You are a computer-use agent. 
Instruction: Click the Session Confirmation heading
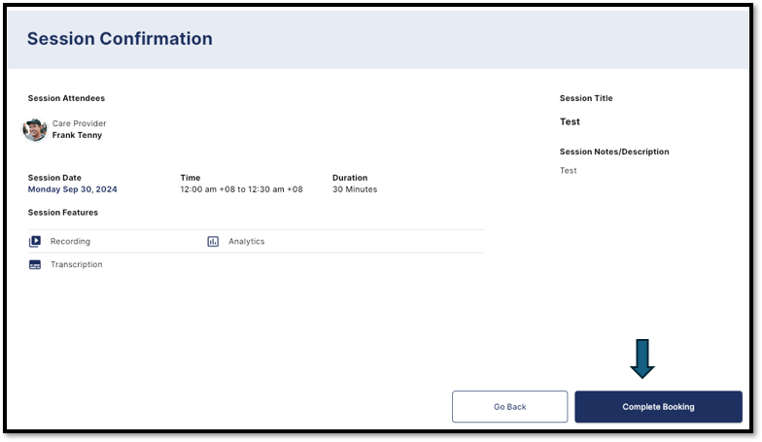click(x=120, y=39)
